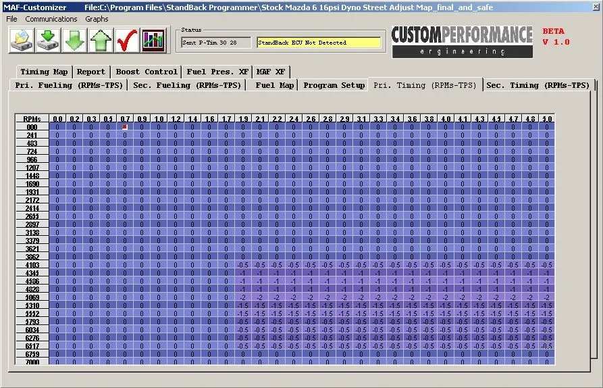The image size is (603, 388).
Task: Go to the MAF XF tab
Action: [271, 72]
